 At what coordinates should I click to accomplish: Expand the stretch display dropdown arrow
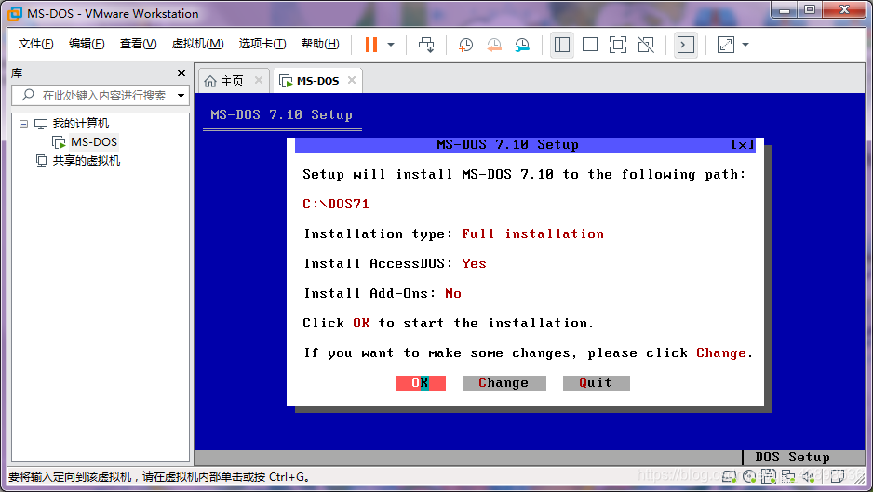[x=745, y=45]
